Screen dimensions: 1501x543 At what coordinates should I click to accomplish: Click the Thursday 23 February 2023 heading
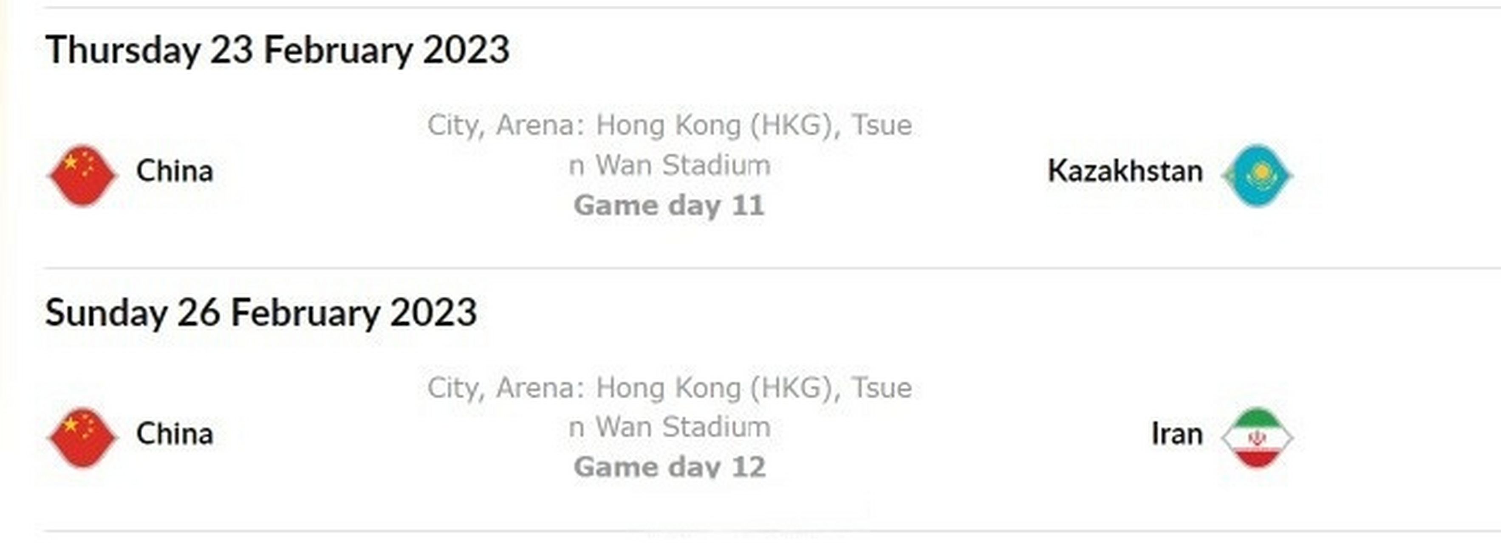pyautogui.click(x=277, y=50)
